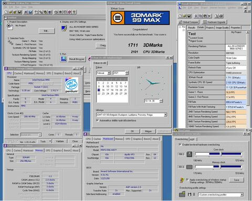Switch to Projects tab in Result Browser
The image size is (252, 201).
(209, 28)
